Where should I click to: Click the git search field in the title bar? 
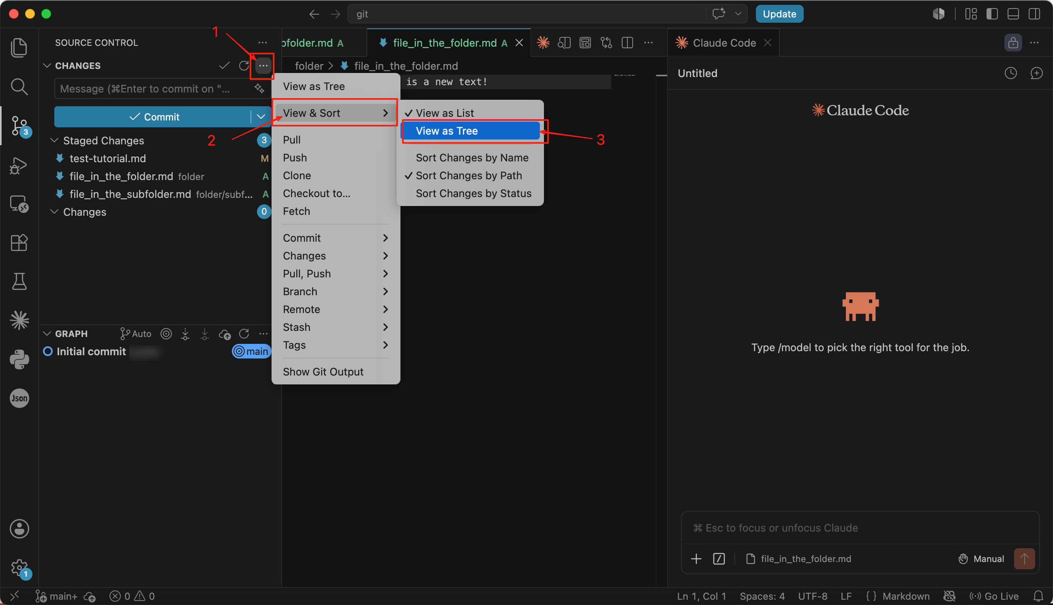(x=526, y=14)
